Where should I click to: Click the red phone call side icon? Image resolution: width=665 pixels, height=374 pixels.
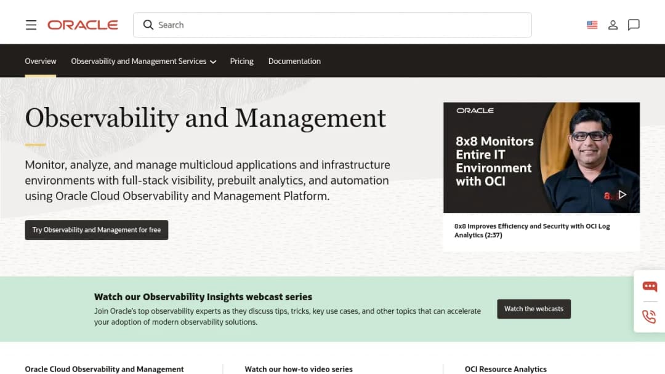(x=650, y=316)
